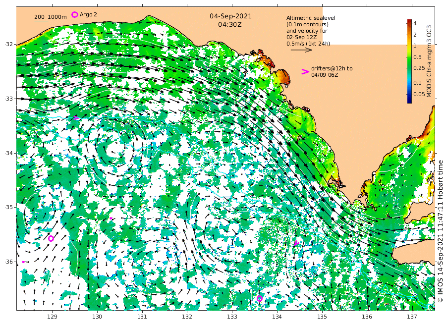This screenshot has height=327, width=446.
Task: Click the latitude axis label '35'
Action: tap(10, 207)
